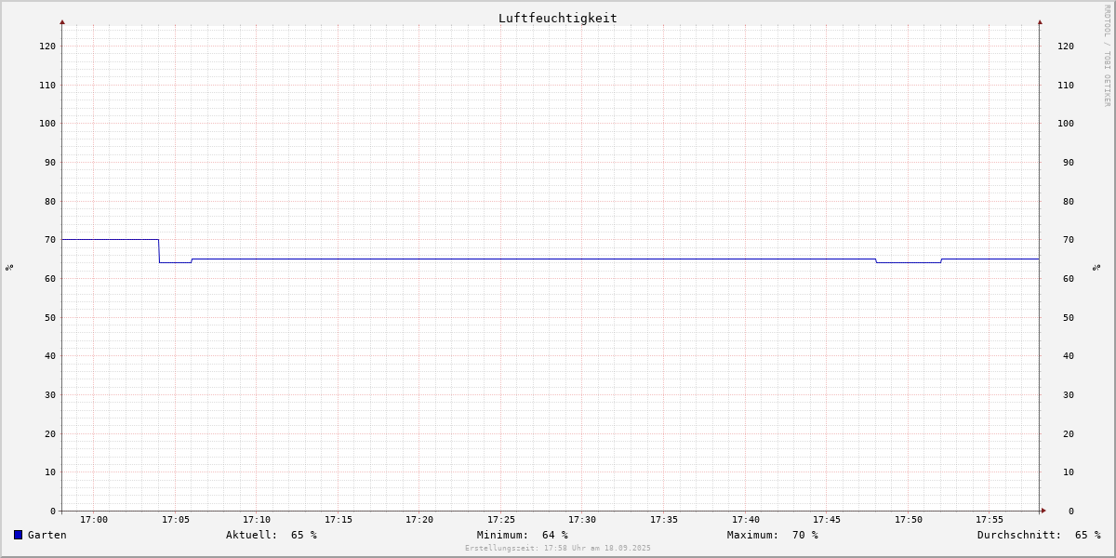Click the 120 label on left axis
Viewport: 1116px width, 558px height.
(47, 46)
